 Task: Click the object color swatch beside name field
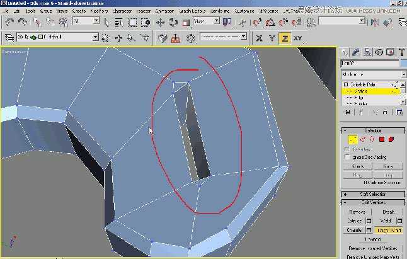pyautogui.click(x=404, y=63)
